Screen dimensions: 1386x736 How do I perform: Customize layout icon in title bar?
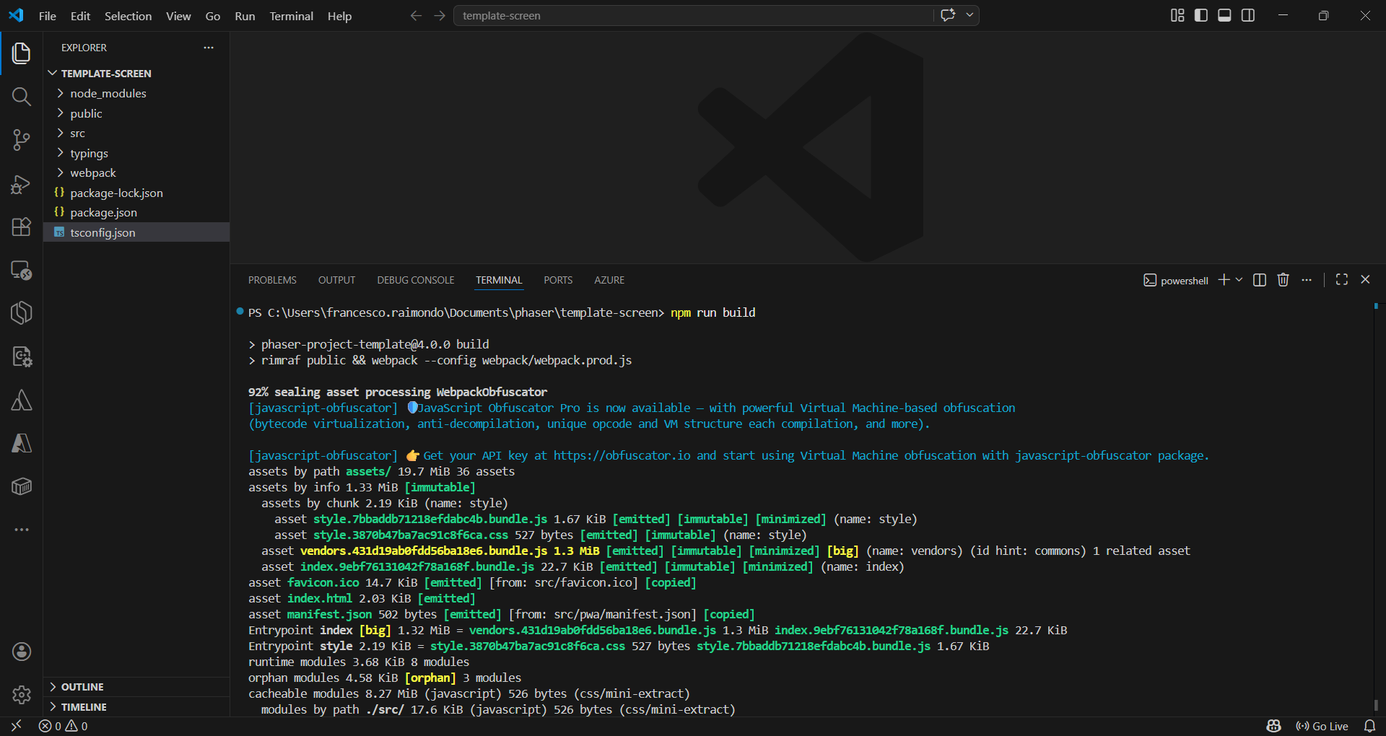(x=1177, y=15)
